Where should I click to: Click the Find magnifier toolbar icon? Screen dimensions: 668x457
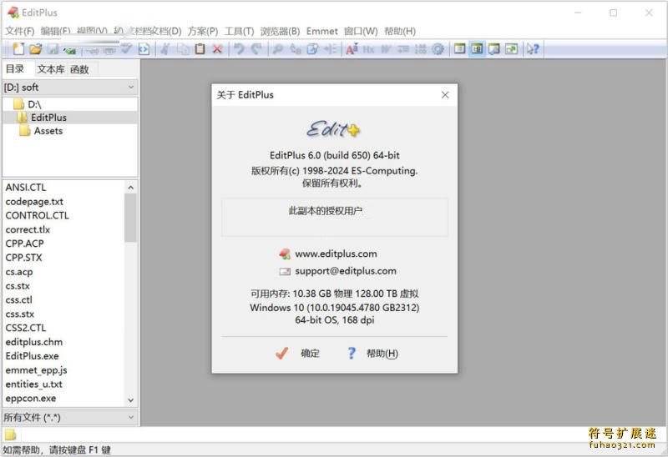[x=278, y=49]
